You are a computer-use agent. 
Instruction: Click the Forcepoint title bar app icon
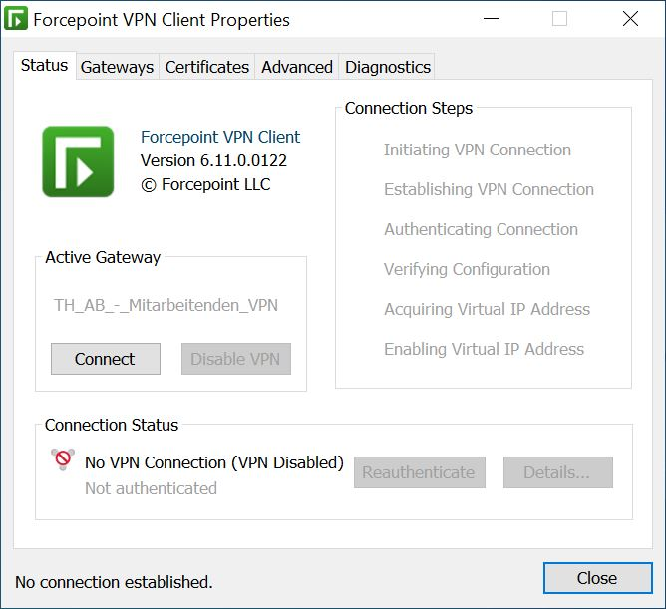(16, 19)
